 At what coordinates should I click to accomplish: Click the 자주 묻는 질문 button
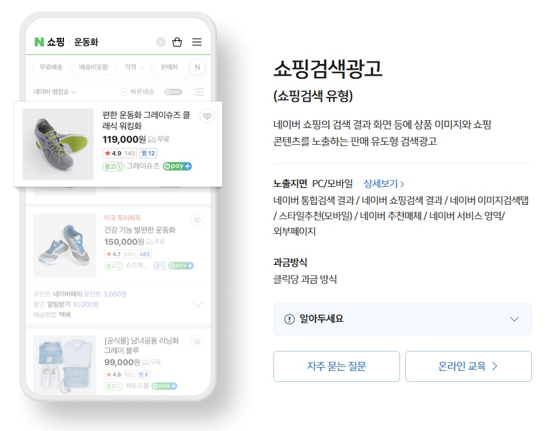[x=336, y=366]
